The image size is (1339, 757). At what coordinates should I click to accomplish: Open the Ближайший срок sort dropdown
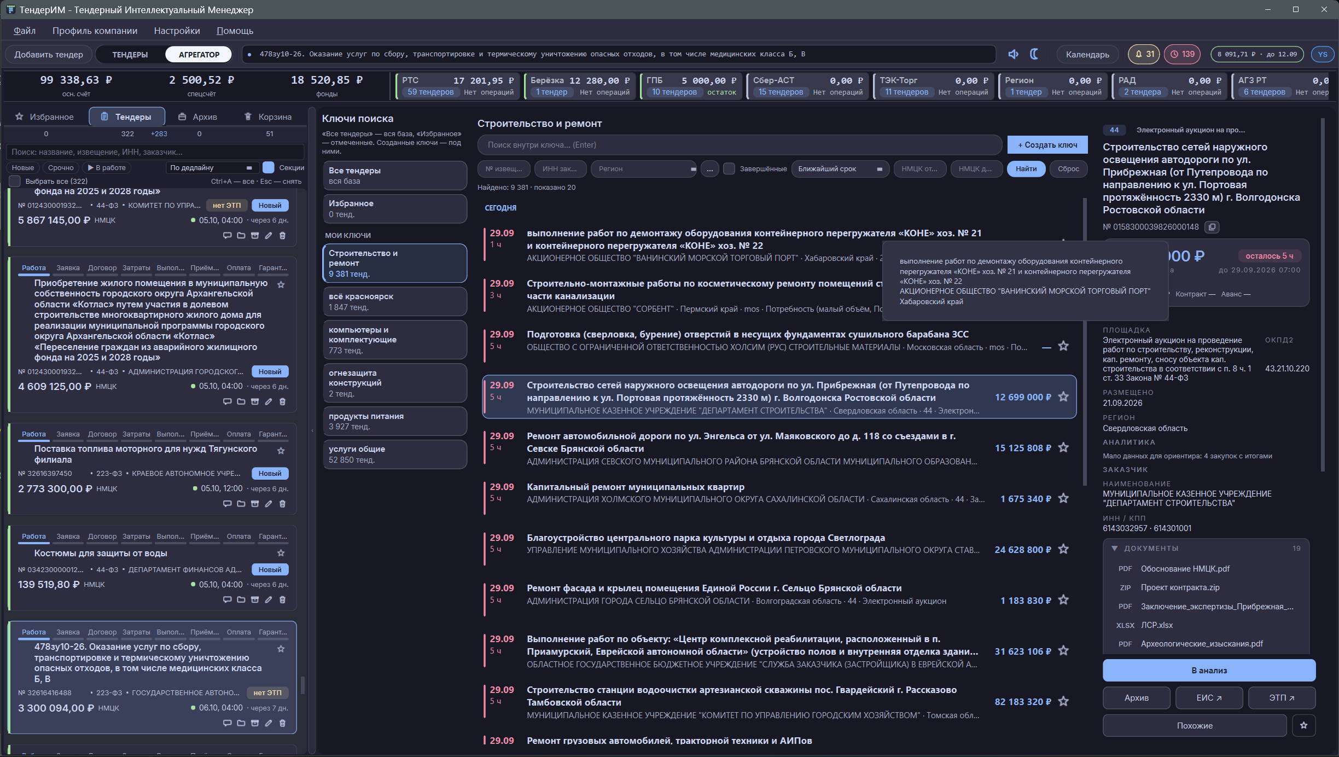coord(840,169)
